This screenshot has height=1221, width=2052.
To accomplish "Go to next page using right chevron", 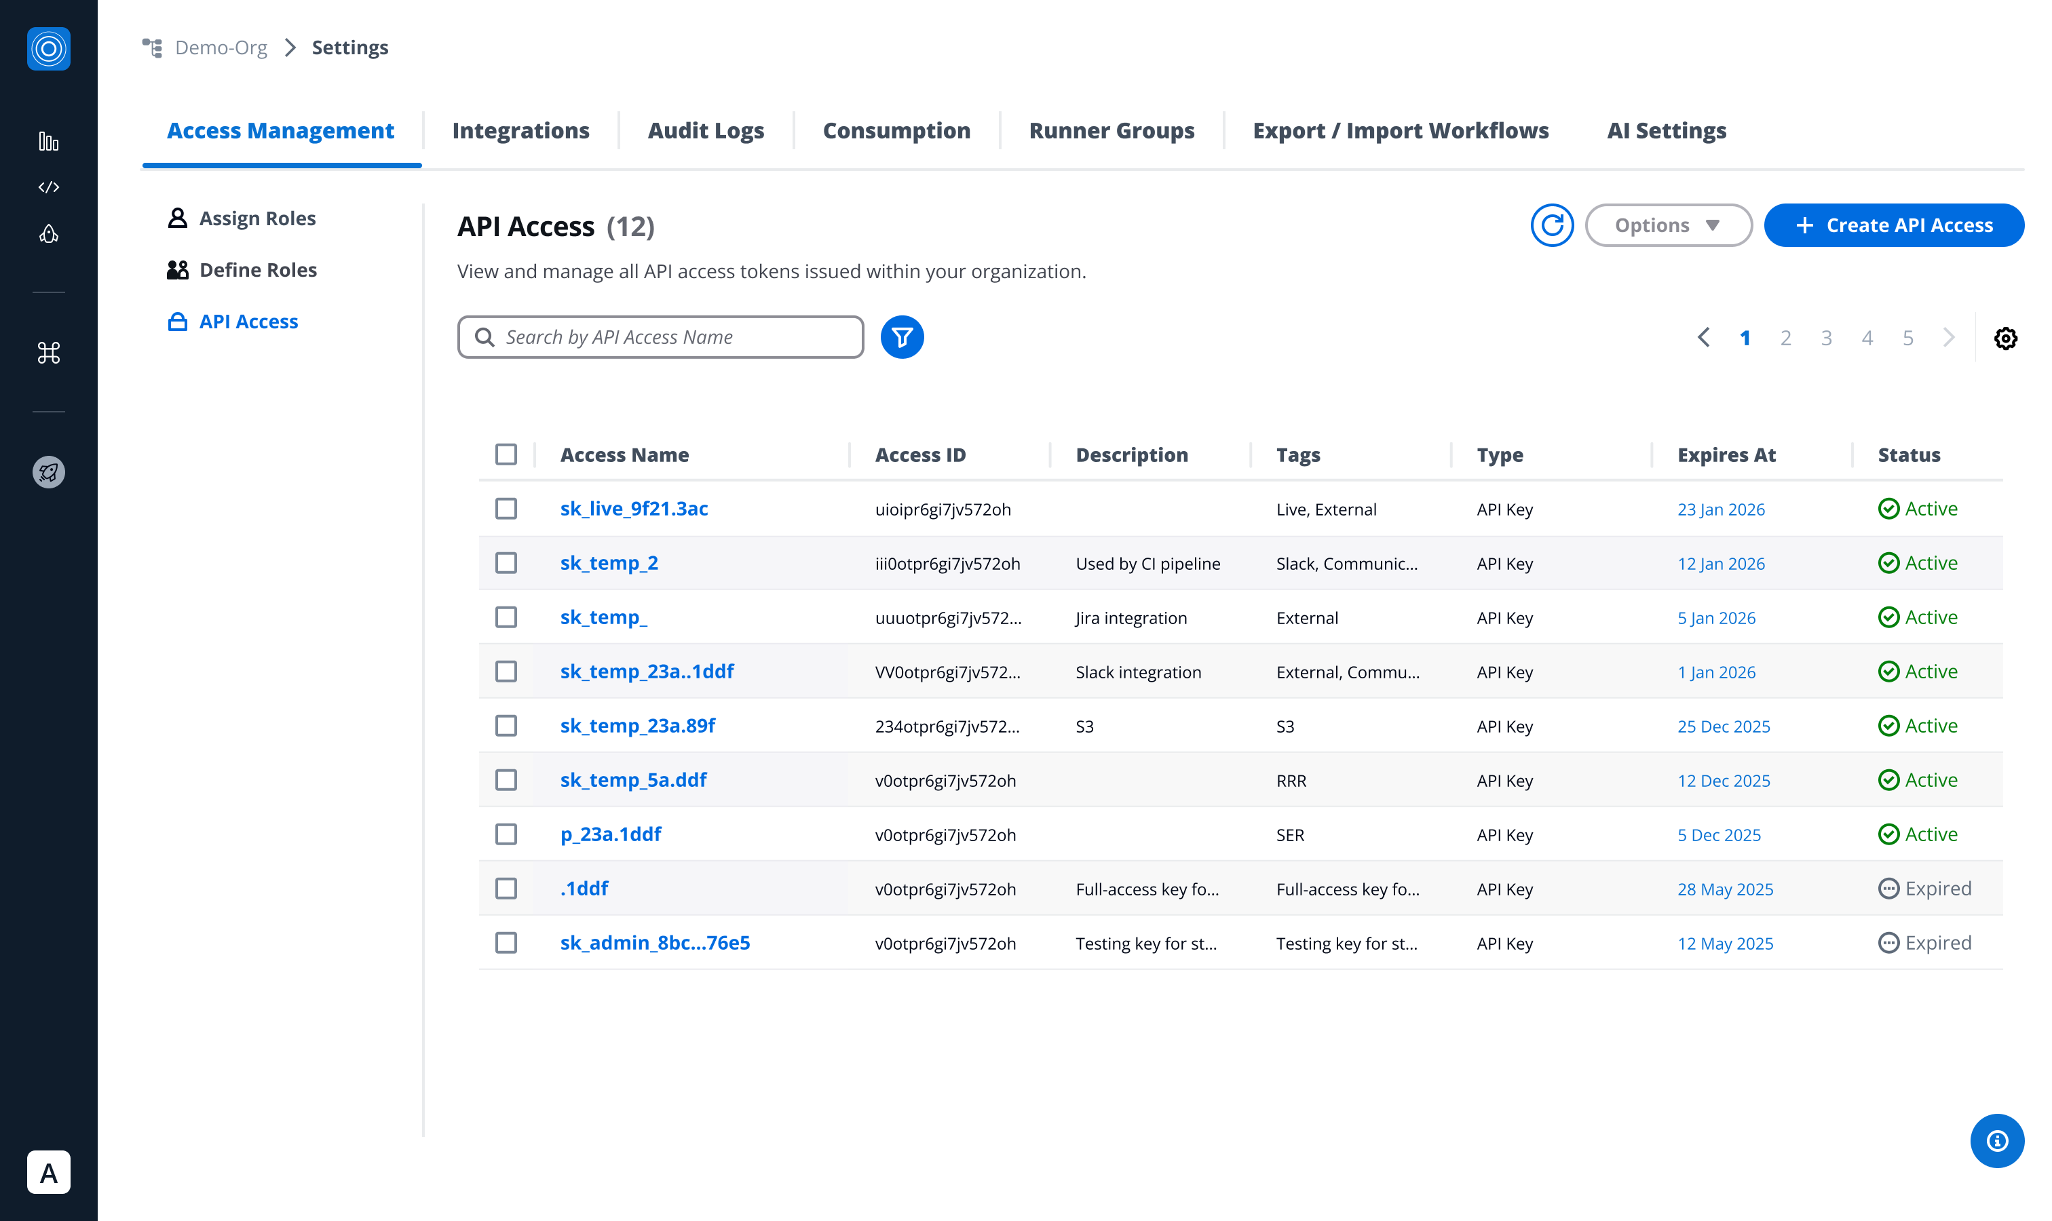I will click(1947, 337).
